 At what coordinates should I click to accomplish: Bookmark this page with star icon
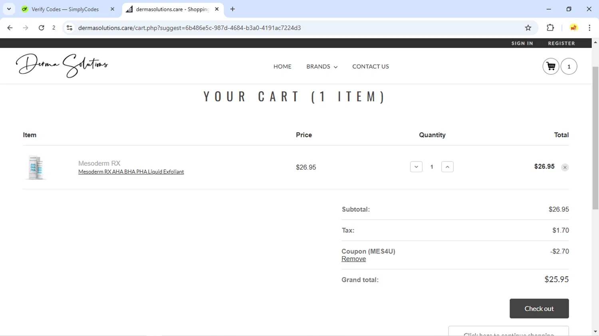[x=528, y=28]
